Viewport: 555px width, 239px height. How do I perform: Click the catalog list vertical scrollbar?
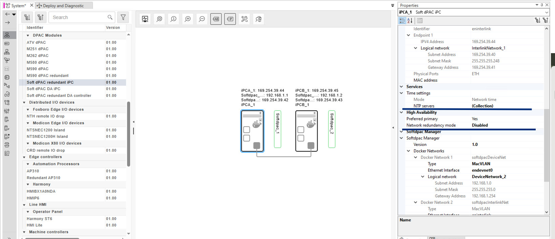[x=128, y=134]
